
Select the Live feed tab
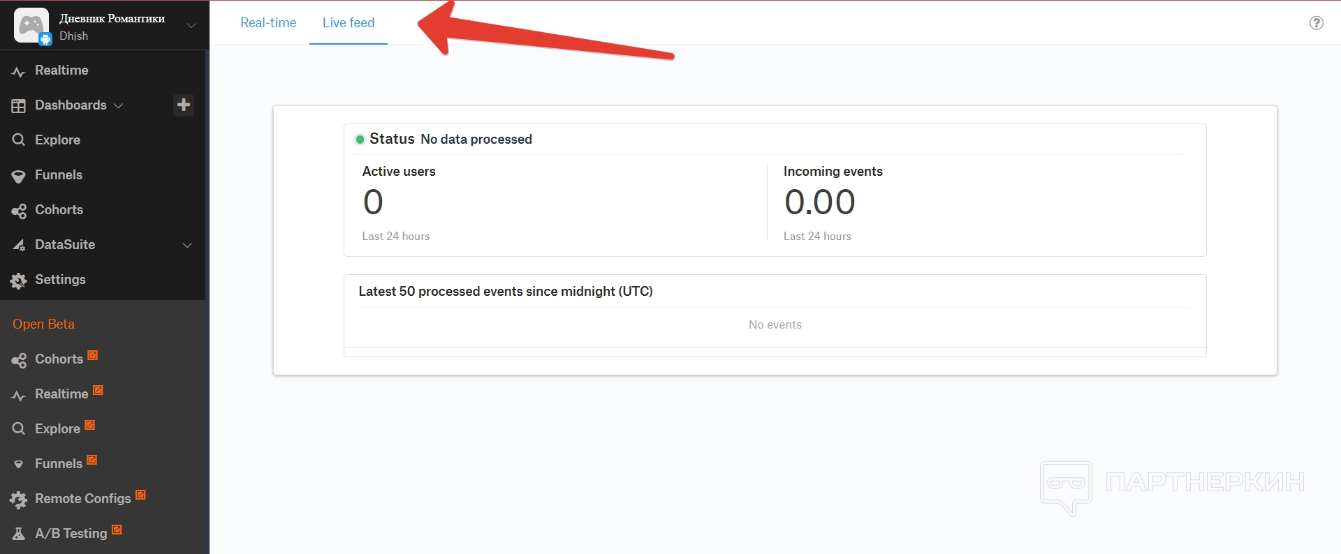[x=349, y=23]
